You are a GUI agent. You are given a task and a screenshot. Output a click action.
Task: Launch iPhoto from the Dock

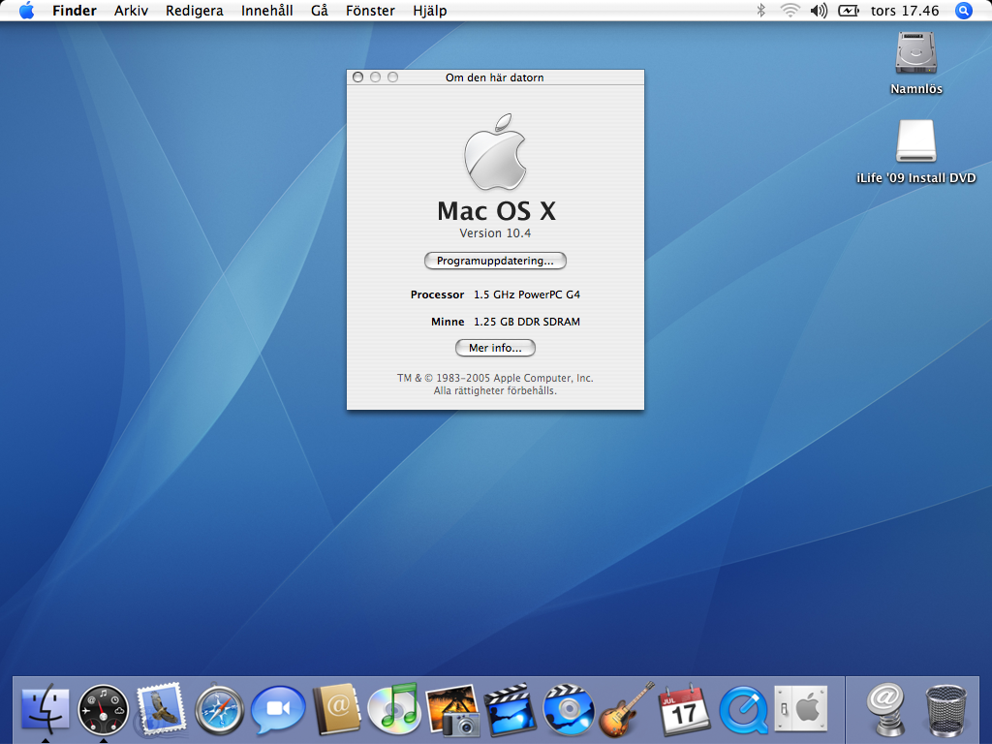click(x=452, y=710)
